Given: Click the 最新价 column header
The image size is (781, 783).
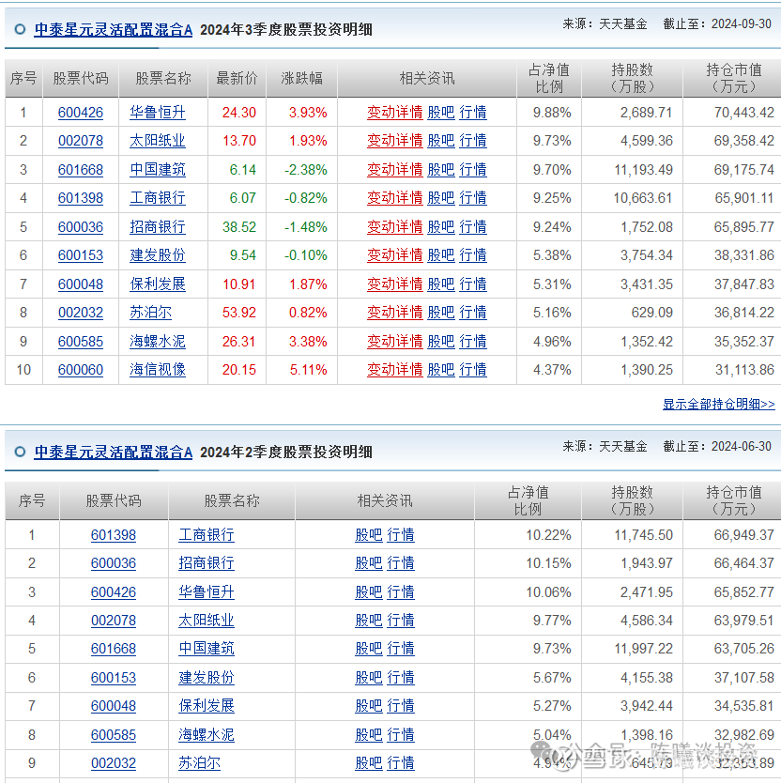Looking at the screenshot, I should (x=237, y=79).
